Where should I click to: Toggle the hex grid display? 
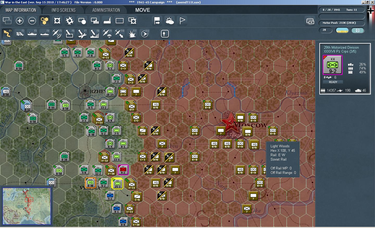[45, 21]
